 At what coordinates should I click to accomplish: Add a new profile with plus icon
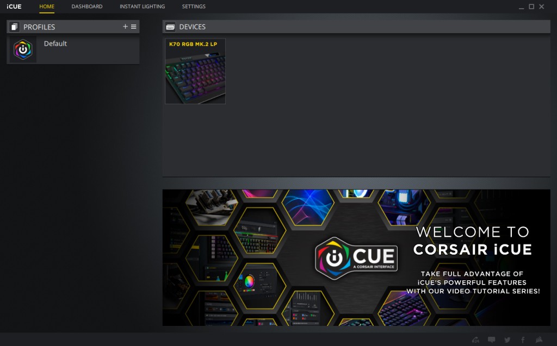coord(125,27)
